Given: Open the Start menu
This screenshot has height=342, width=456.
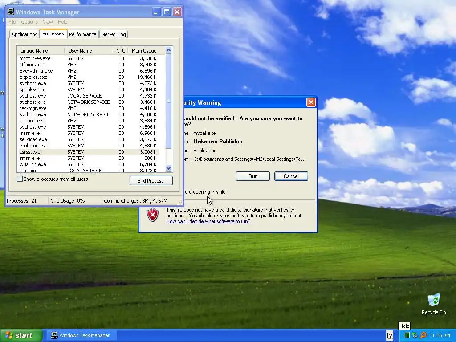Looking at the screenshot, I should tap(21, 335).
